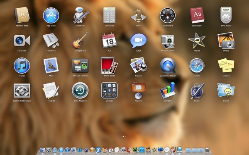
Task: Launch iChat
Action: click(x=139, y=41)
